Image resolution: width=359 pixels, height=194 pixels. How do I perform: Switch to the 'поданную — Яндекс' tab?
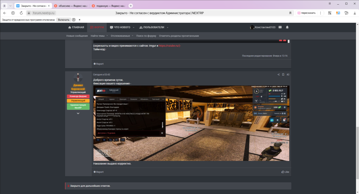108,6
